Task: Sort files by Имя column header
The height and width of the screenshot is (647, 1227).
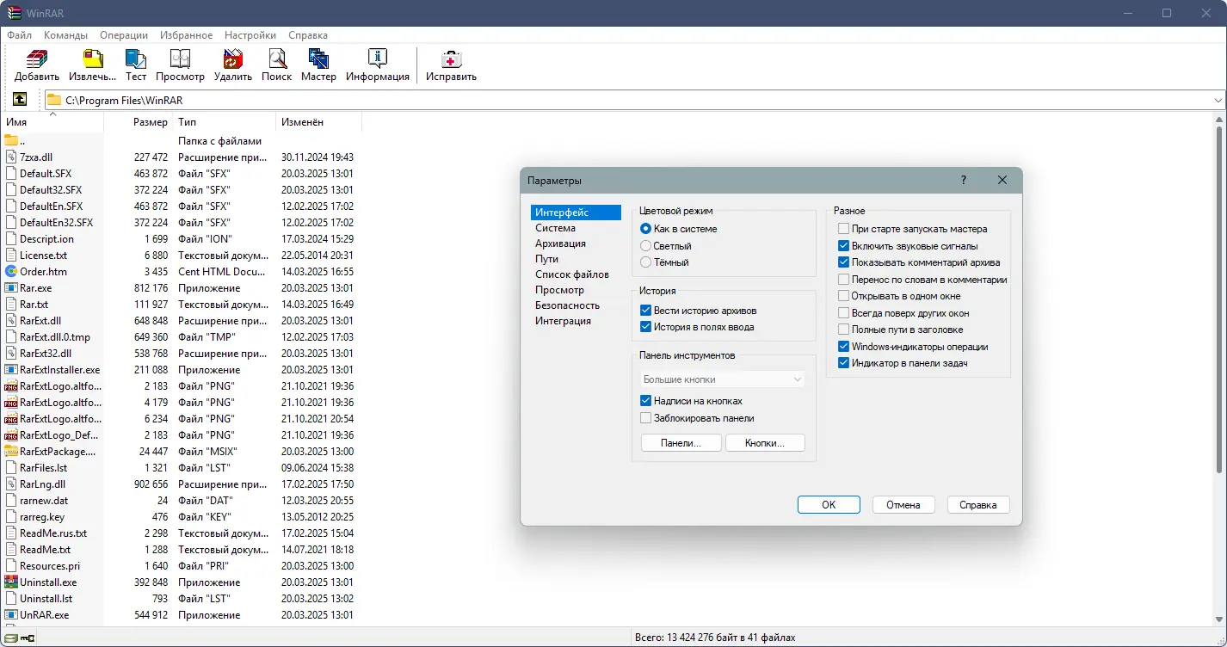Action: tap(52, 122)
